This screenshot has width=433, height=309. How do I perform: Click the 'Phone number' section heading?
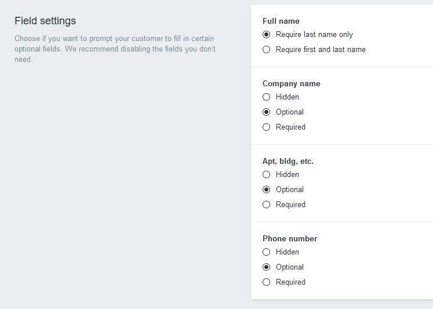tap(290, 239)
